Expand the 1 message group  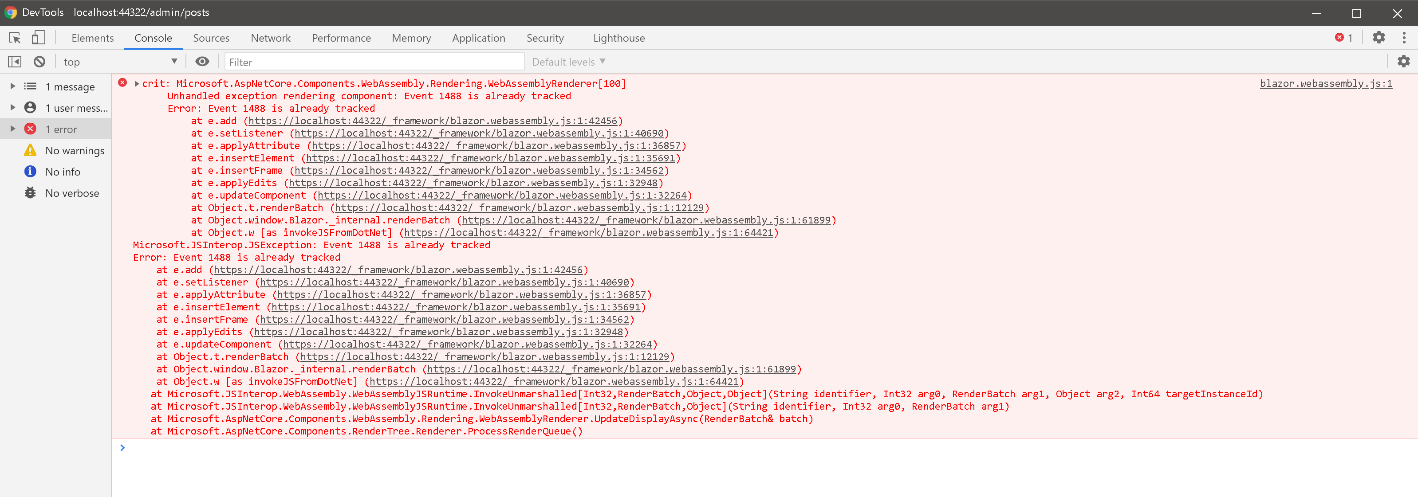(13, 86)
